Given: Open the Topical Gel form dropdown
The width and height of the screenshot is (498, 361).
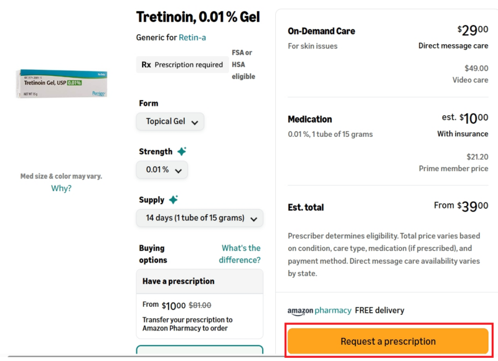Looking at the screenshot, I should (x=170, y=121).
